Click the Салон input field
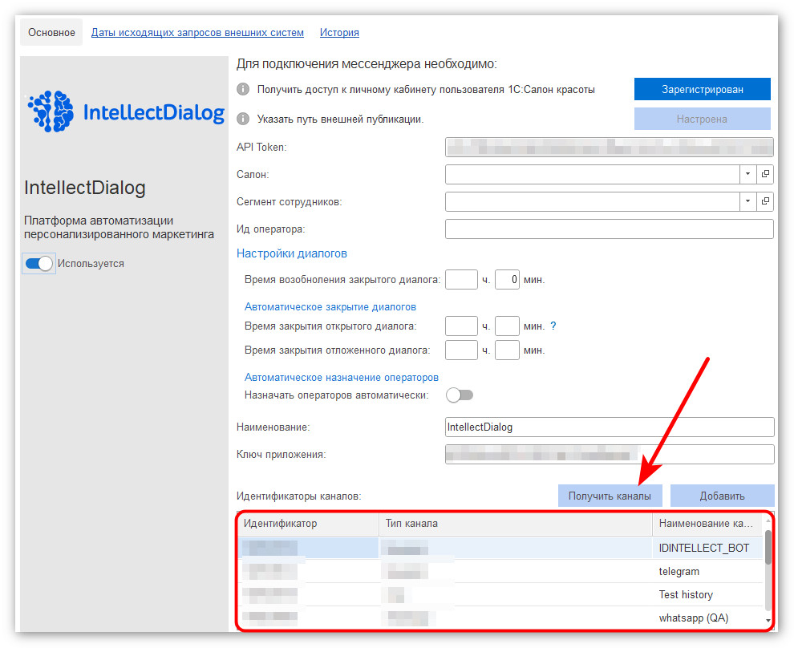This screenshot has height=648, width=794. (x=593, y=174)
